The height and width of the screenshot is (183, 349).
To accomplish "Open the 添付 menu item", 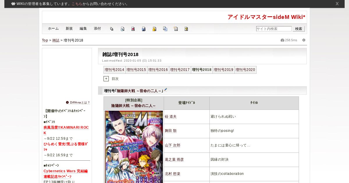I will [97, 28].
